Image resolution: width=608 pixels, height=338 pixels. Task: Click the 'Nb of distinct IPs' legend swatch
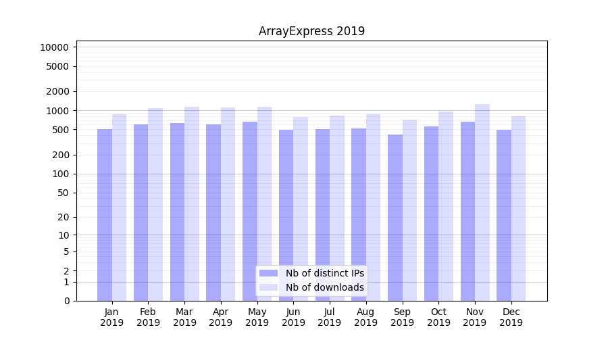click(x=269, y=273)
